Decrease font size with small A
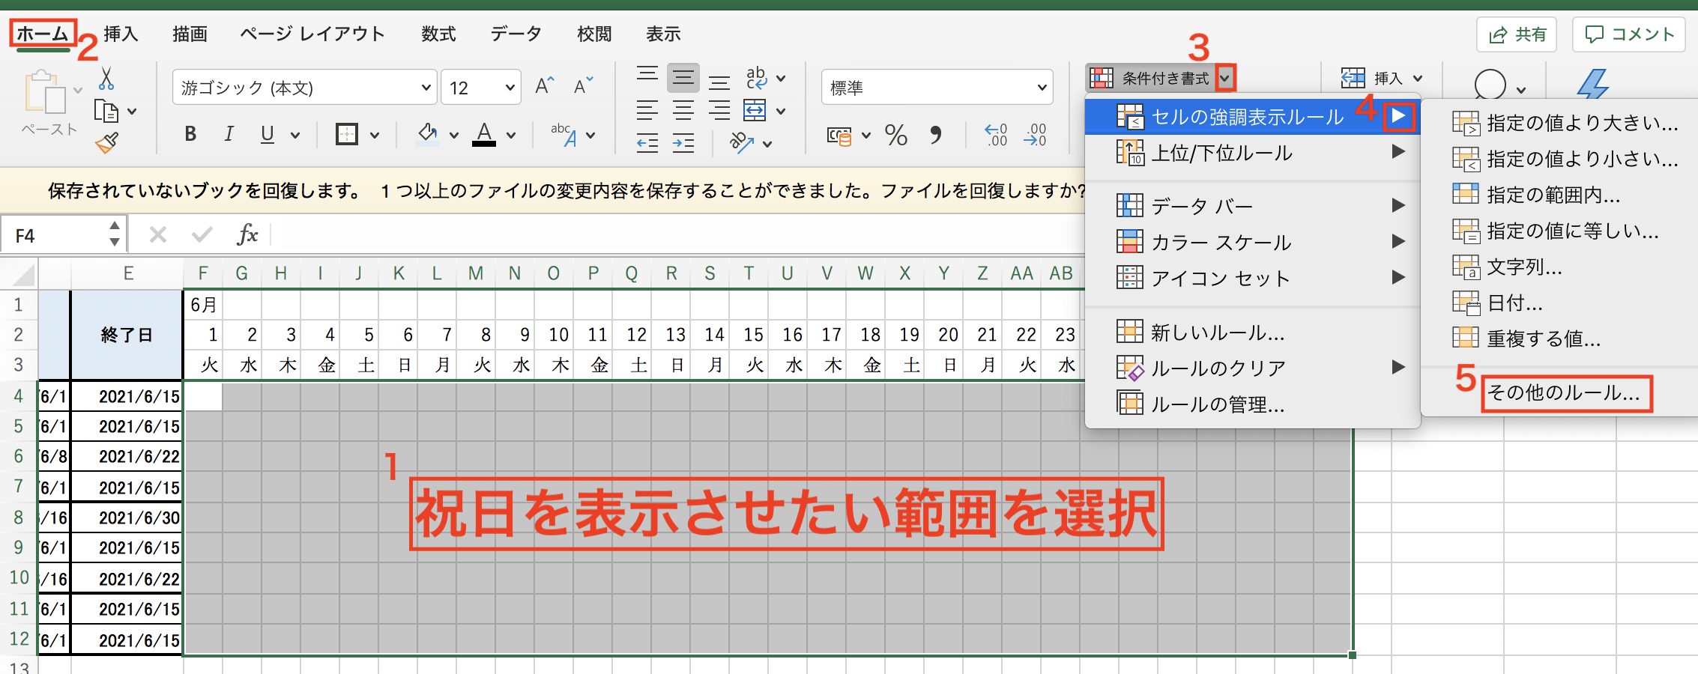This screenshot has width=1698, height=674. pos(583,85)
